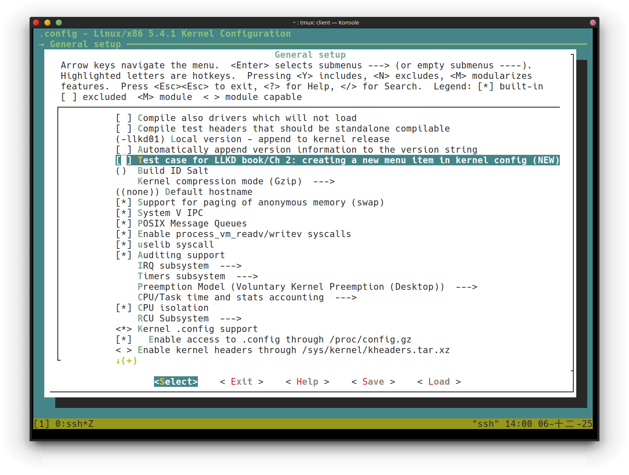Enable the LLKD book test case option

[x=124, y=160]
